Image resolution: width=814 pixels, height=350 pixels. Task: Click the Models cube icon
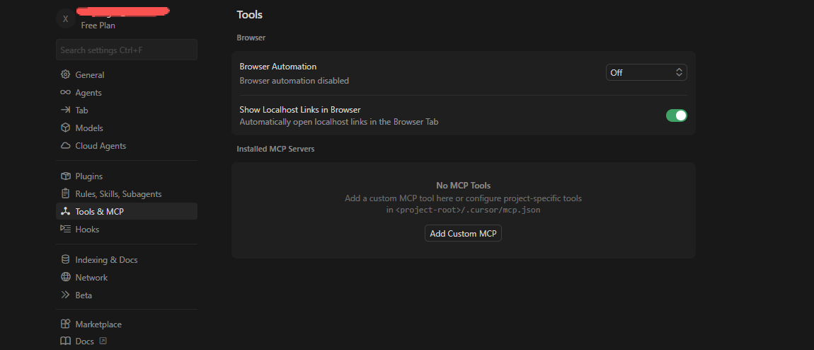pos(65,128)
